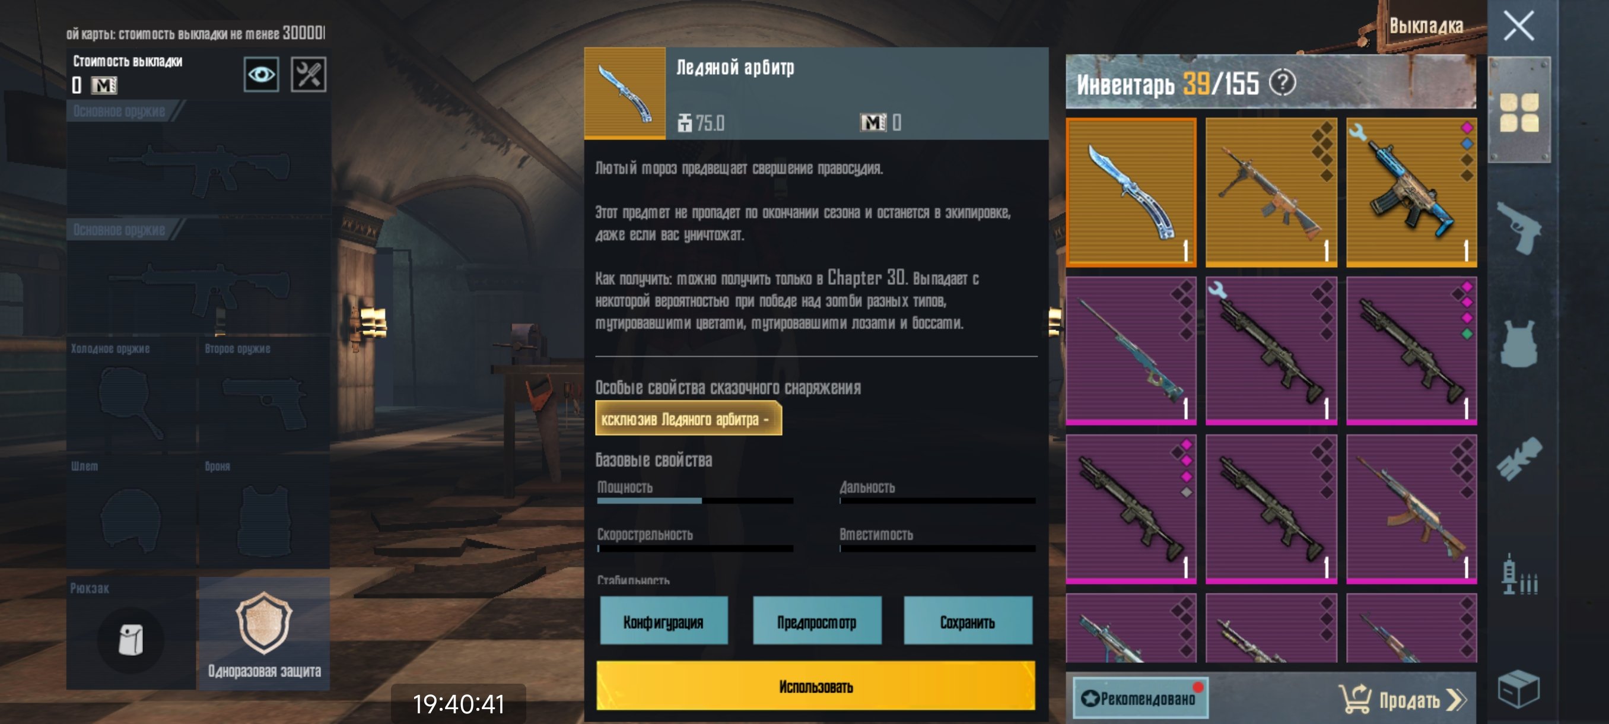Screen dimensions: 1609x724
Task: Filter inventory by armor vest icon
Action: coord(1519,344)
